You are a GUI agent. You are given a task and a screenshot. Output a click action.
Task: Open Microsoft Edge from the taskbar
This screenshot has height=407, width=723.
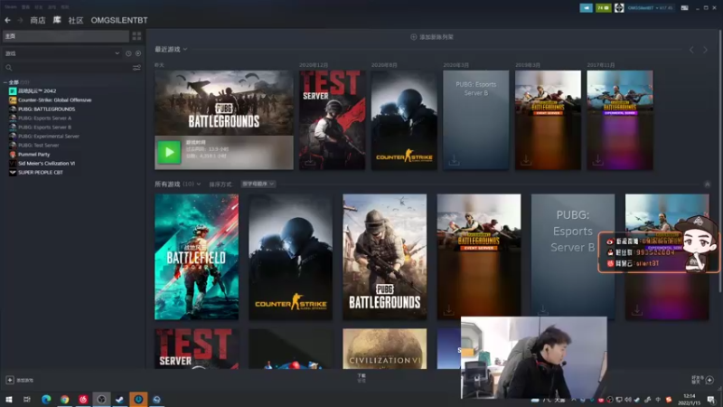coord(46,399)
